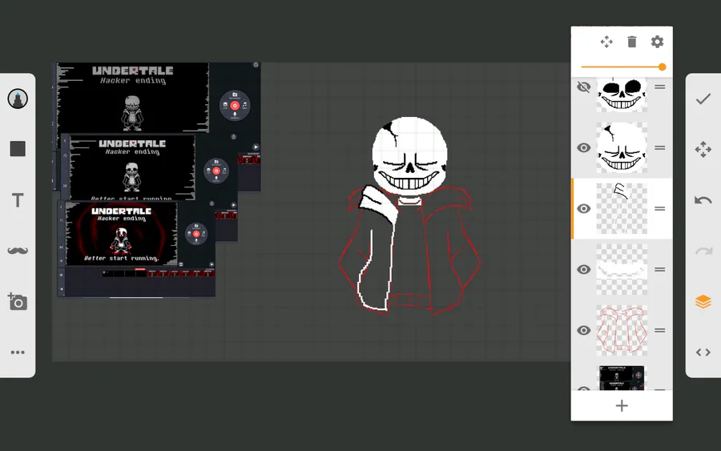The width and height of the screenshot is (721, 451).
Task: Click reorder handle of cracked skull layer
Action: [660, 147]
